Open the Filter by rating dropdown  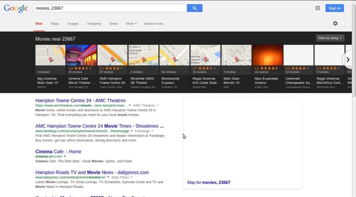point(330,38)
